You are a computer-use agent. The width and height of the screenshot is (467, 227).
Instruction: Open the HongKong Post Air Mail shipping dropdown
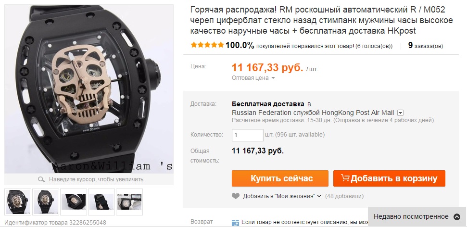coord(401,113)
